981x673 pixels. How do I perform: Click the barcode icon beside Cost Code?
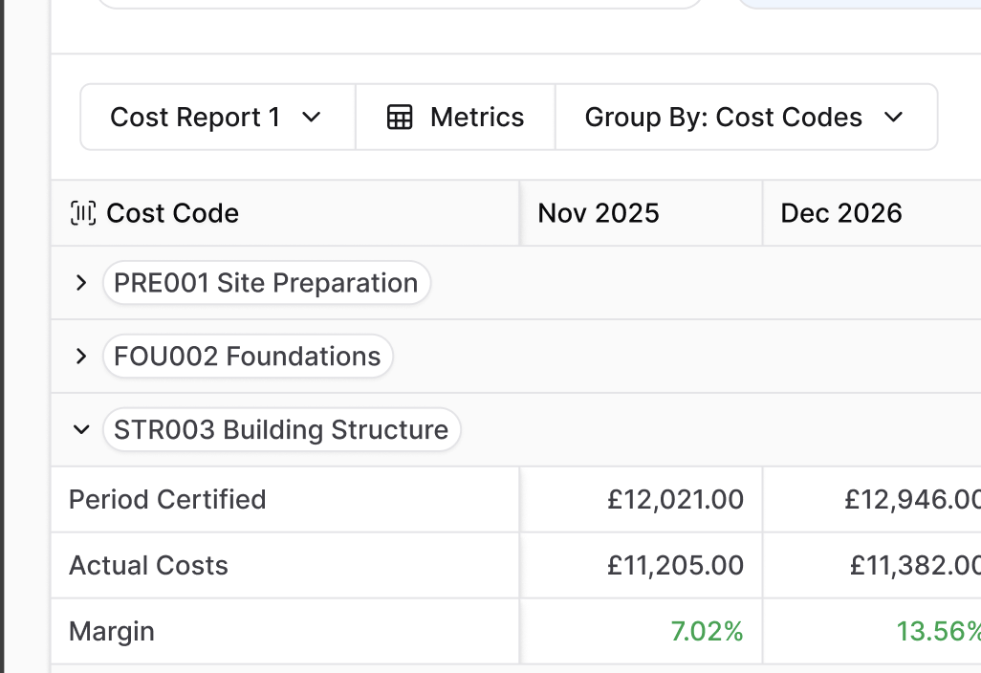[83, 213]
